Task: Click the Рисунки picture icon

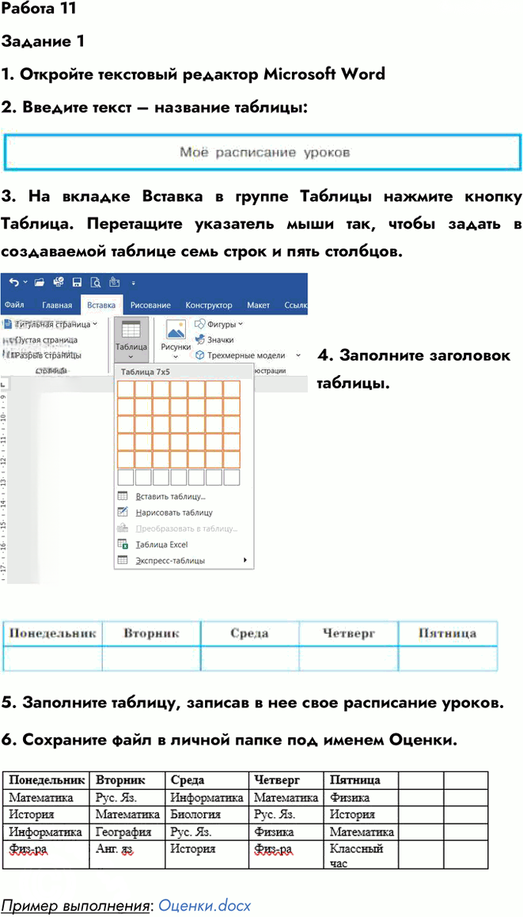Action: tap(176, 329)
